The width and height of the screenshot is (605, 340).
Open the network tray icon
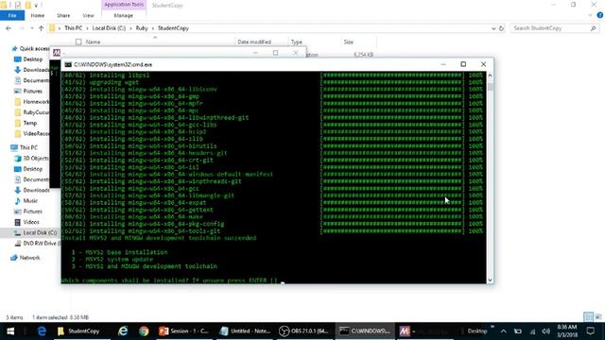(x=532, y=331)
